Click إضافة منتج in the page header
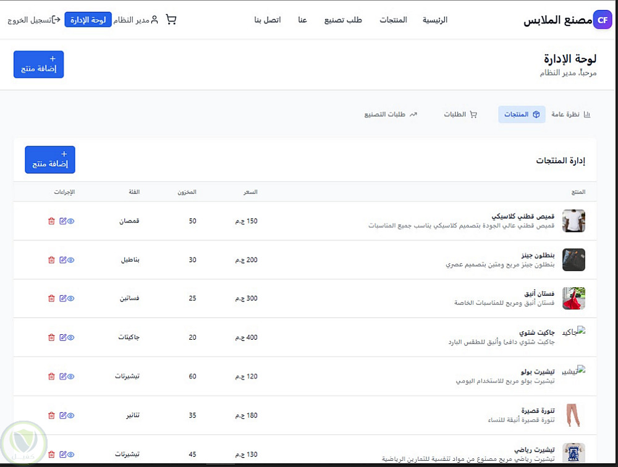This screenshot has height=467, width=618. (x=38, y=64)
